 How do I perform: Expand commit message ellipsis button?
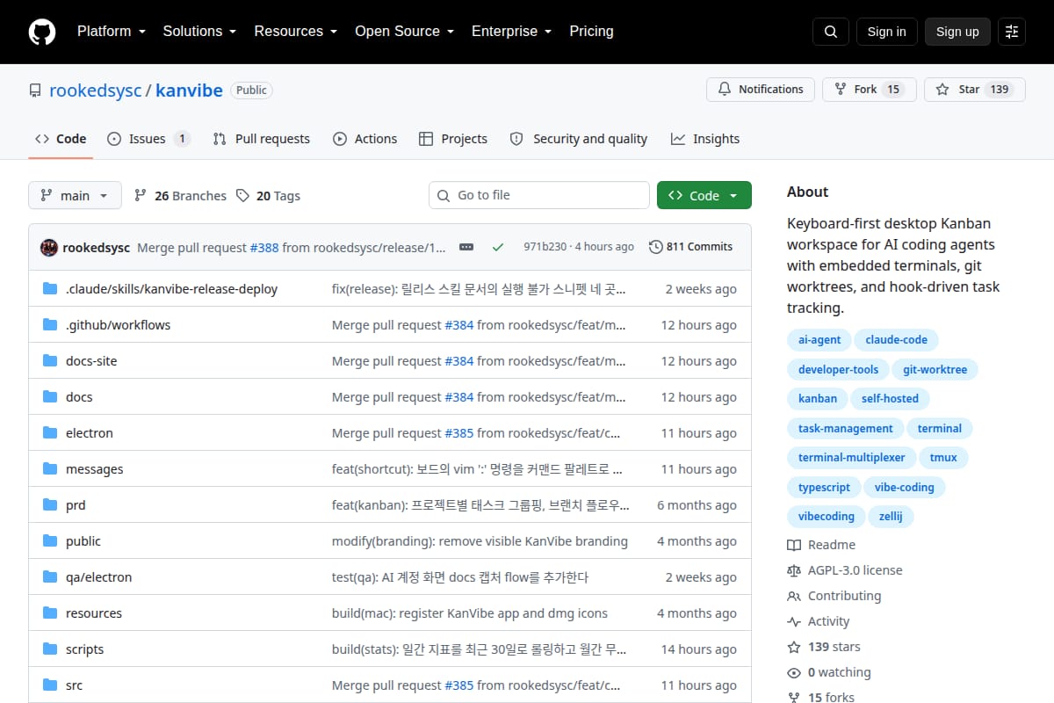coord(466,247)
